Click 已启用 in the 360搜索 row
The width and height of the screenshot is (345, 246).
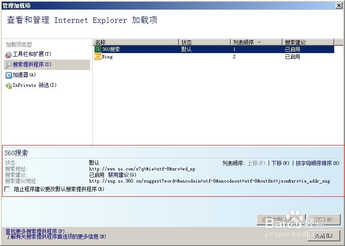(292, 49)
